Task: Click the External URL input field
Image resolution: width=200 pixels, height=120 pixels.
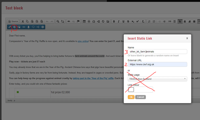Action: [x=158, y=65]
